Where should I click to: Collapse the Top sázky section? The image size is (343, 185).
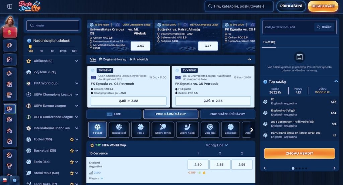tap(336, 81)
